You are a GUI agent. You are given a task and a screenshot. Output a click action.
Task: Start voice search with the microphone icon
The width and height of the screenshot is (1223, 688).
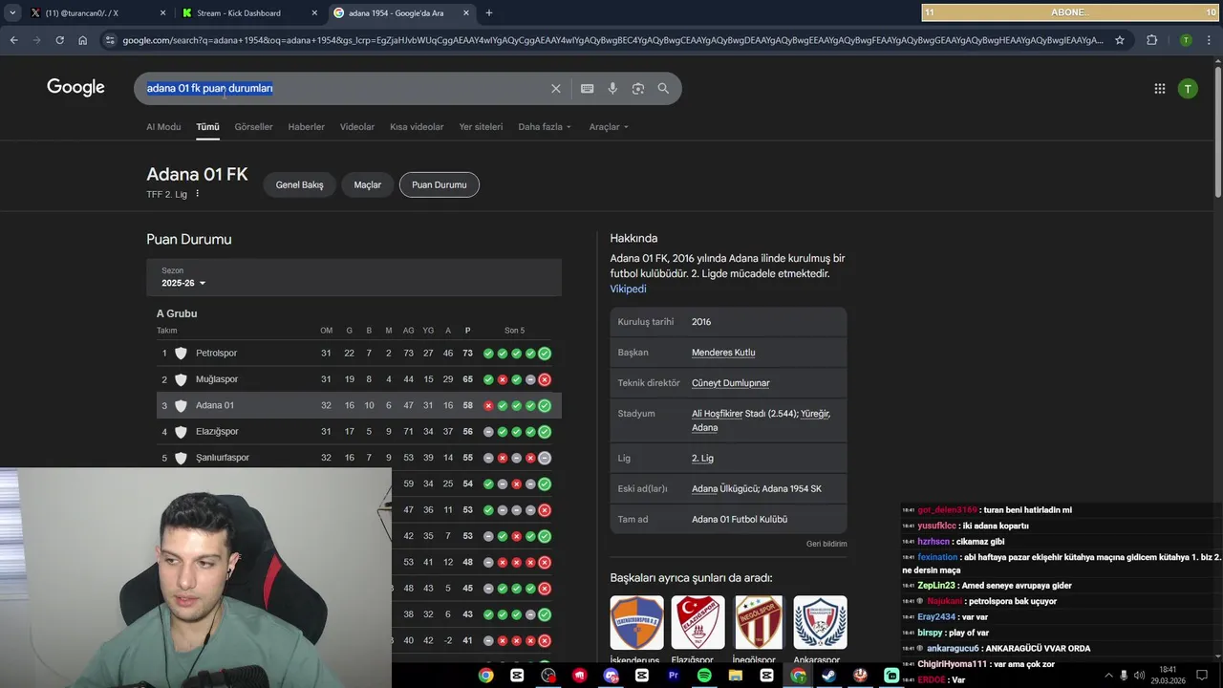coord(612,88)
